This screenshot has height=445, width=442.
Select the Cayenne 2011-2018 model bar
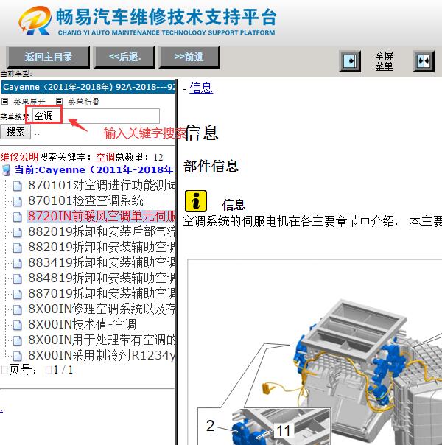pos(88,87)
